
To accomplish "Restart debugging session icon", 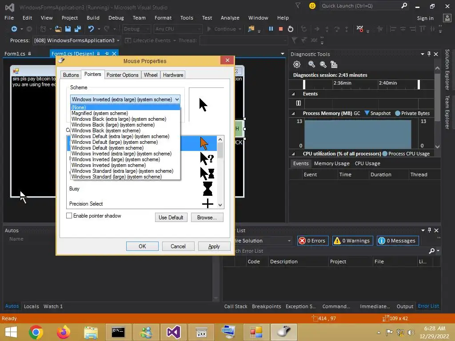I will (291, 29).
